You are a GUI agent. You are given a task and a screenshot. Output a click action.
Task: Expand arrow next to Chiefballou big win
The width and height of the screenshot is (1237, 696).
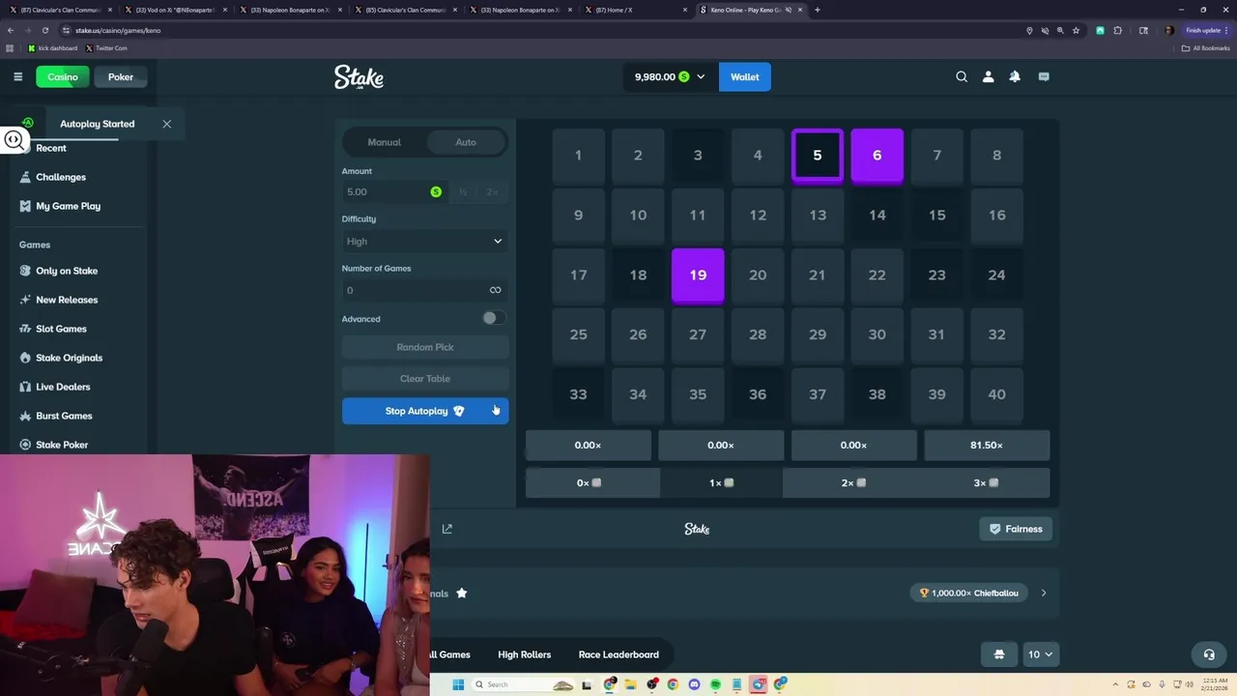click(1044, 593)
